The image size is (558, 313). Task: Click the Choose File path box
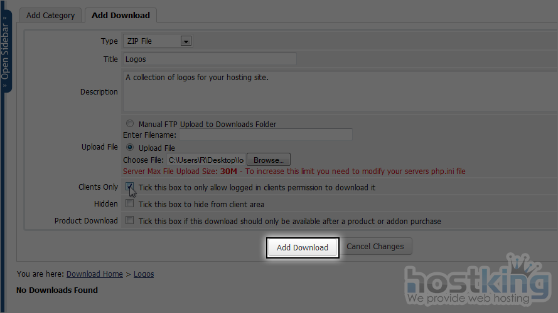coord(205,160)
